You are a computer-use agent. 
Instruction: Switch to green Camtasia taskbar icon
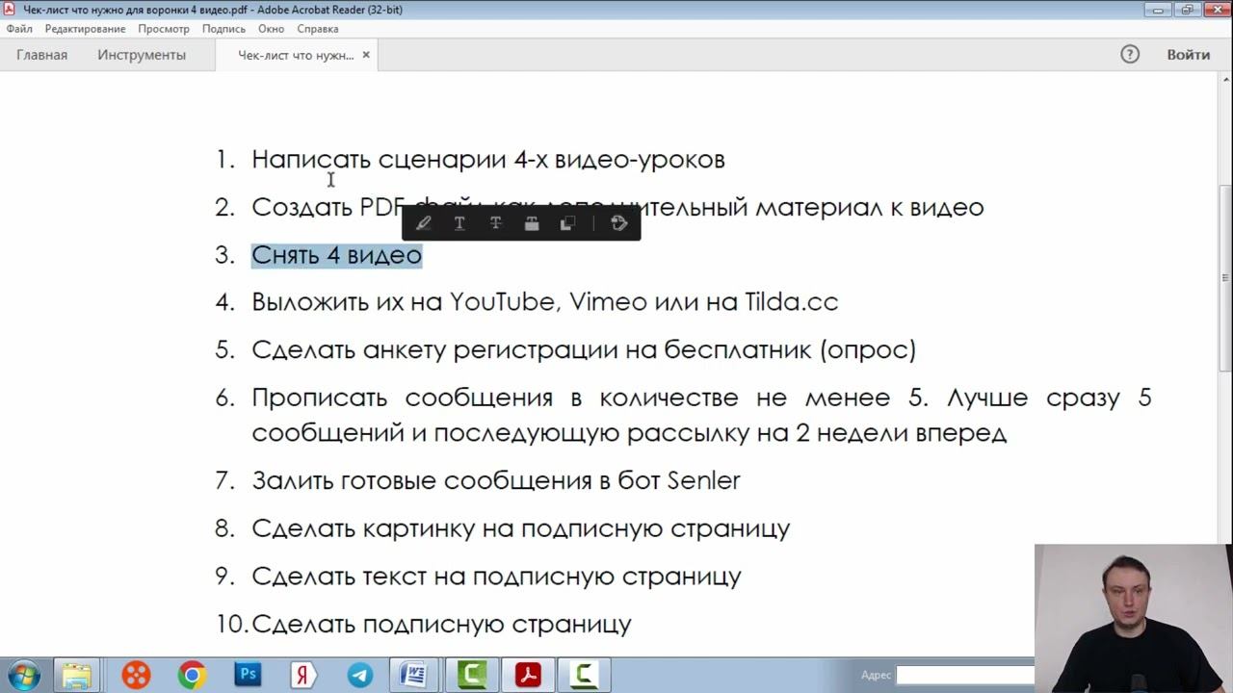472,675
